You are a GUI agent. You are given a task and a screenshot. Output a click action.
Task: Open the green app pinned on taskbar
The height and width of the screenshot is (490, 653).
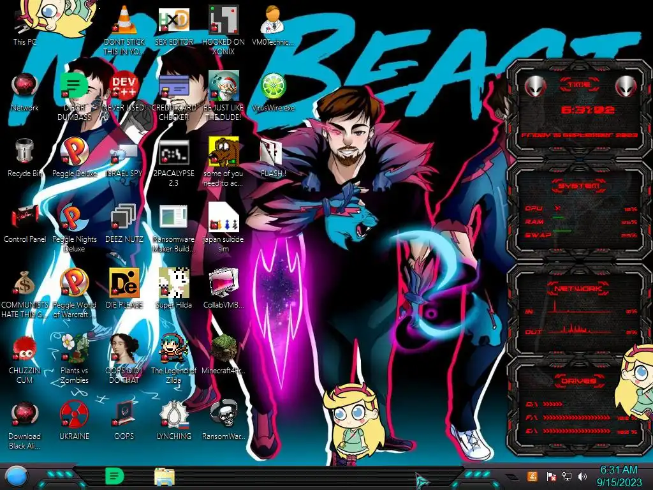115,476
